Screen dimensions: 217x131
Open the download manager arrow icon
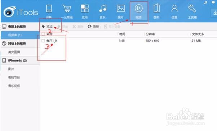(214, 13)
